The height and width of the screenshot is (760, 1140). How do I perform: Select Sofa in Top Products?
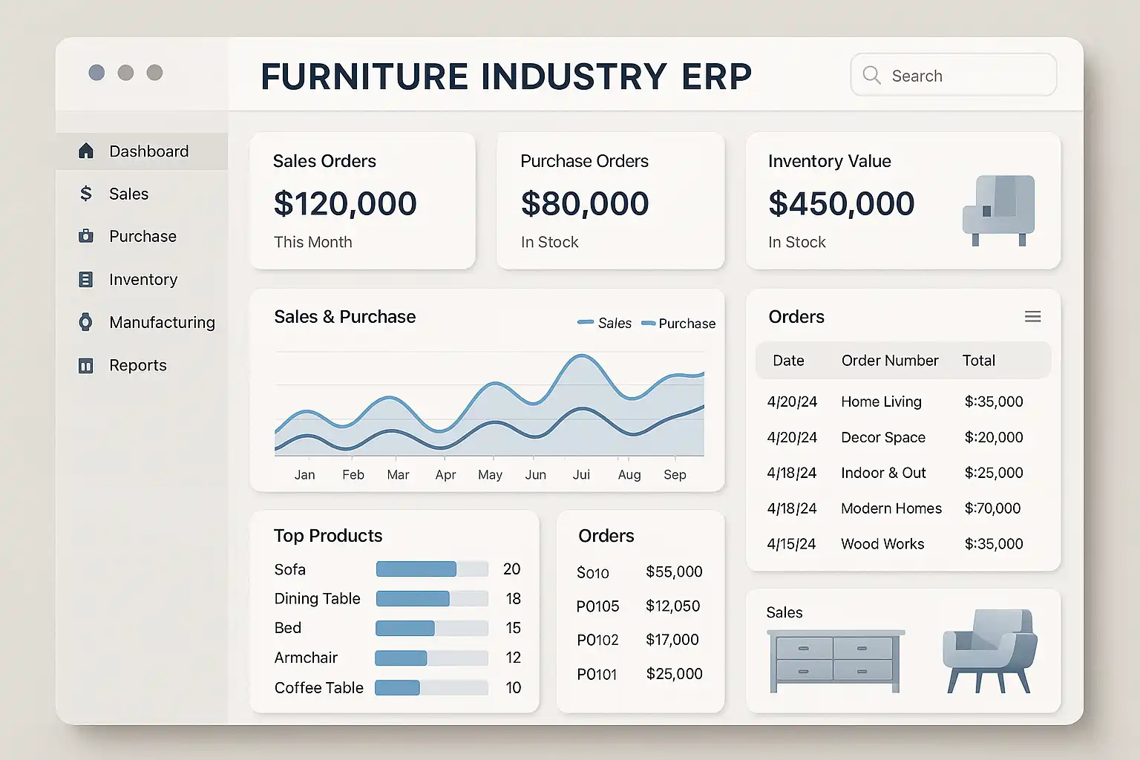tap(289, 569)
